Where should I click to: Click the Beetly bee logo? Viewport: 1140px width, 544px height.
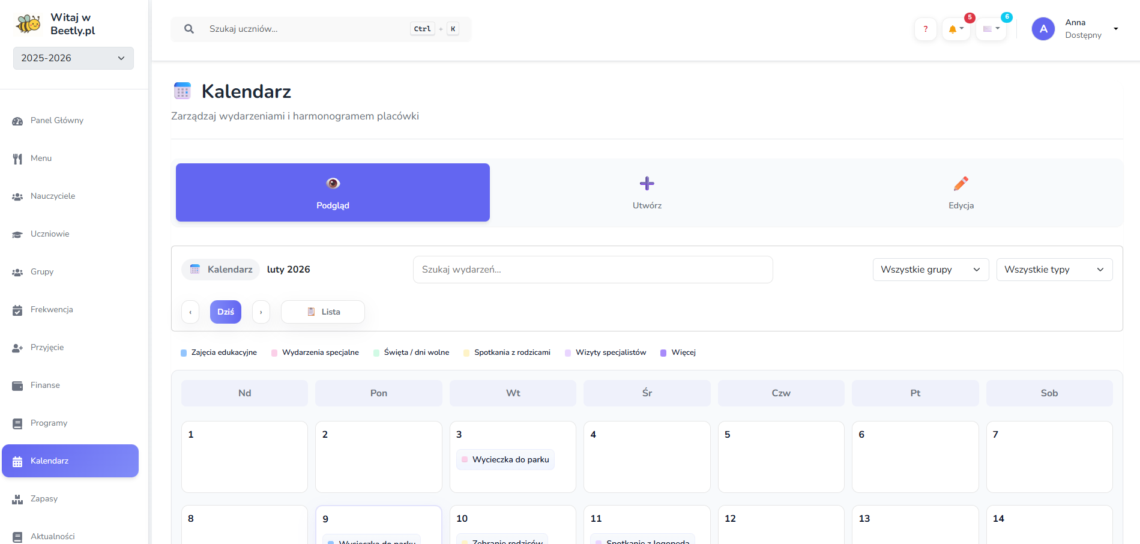pos(28,24)
